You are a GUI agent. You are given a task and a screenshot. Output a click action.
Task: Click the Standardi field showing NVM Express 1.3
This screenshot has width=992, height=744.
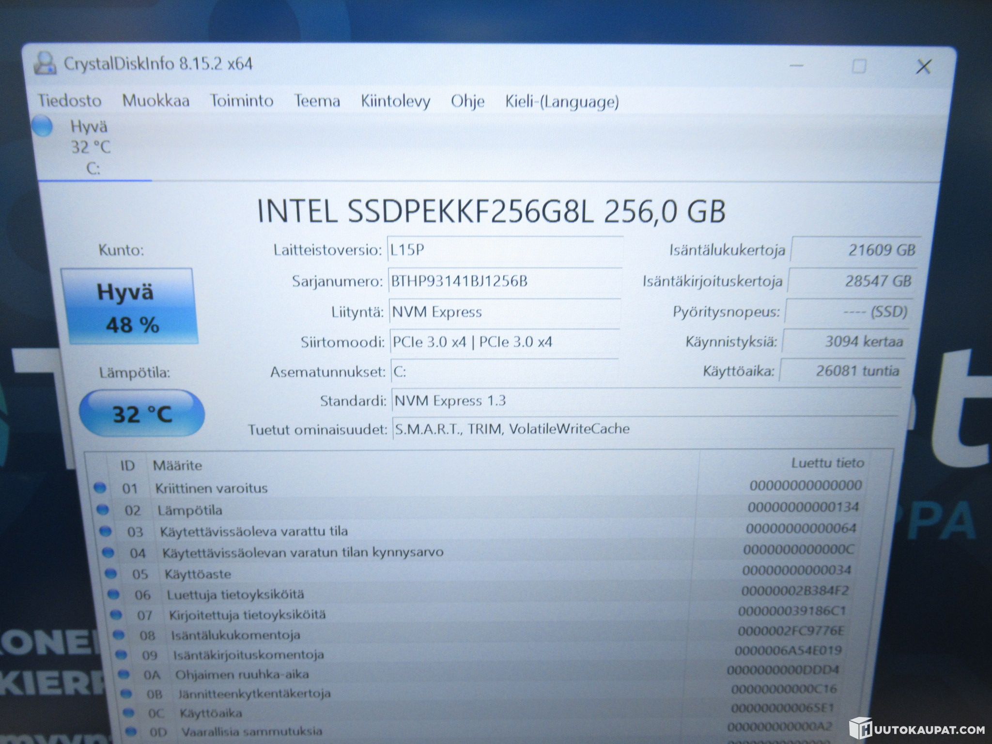pos(646,402)
